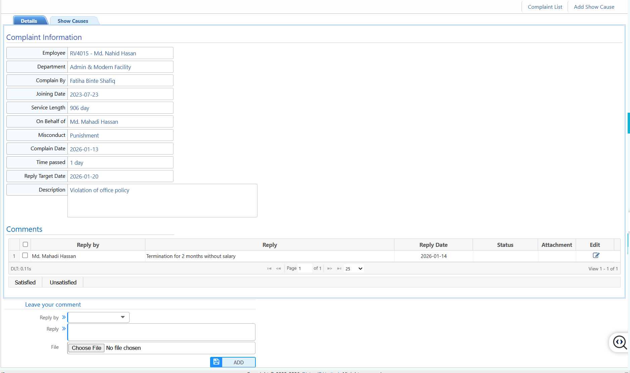Open the page size dropdown showing 25
This screenshot has height=373, width=630.
tap(353, 268)
